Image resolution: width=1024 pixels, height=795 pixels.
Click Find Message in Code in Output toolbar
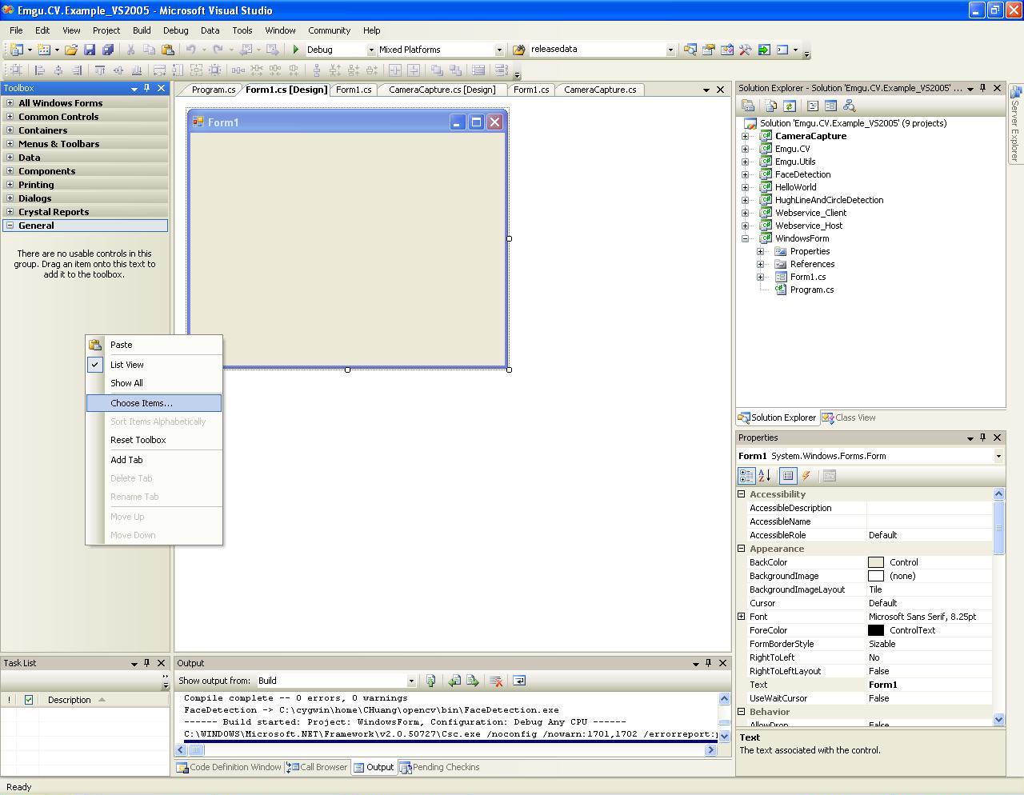click(x=431, y=681)
